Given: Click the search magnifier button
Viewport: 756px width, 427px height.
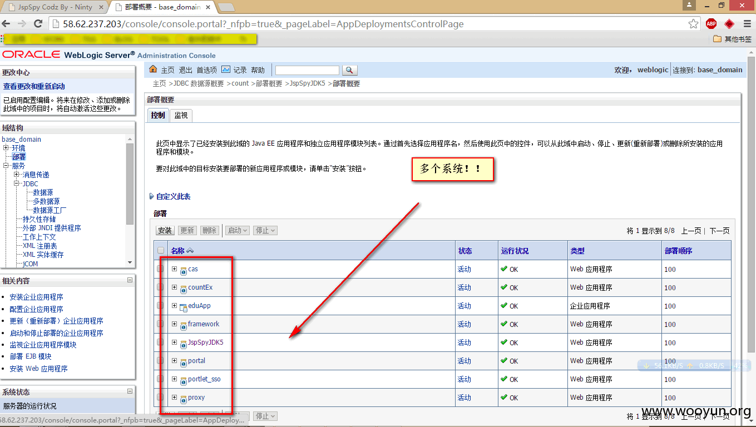Looking at the screenshot, I should (x=349, y=70).
